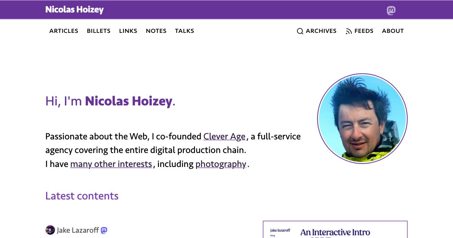
Task: Follow the Clever Age link
Action: point(224,136)
